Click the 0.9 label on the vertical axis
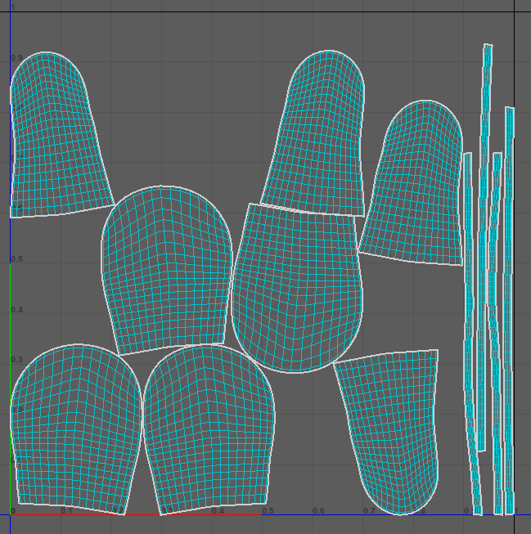This screenshot has height=534, width=531. (17, 58)
